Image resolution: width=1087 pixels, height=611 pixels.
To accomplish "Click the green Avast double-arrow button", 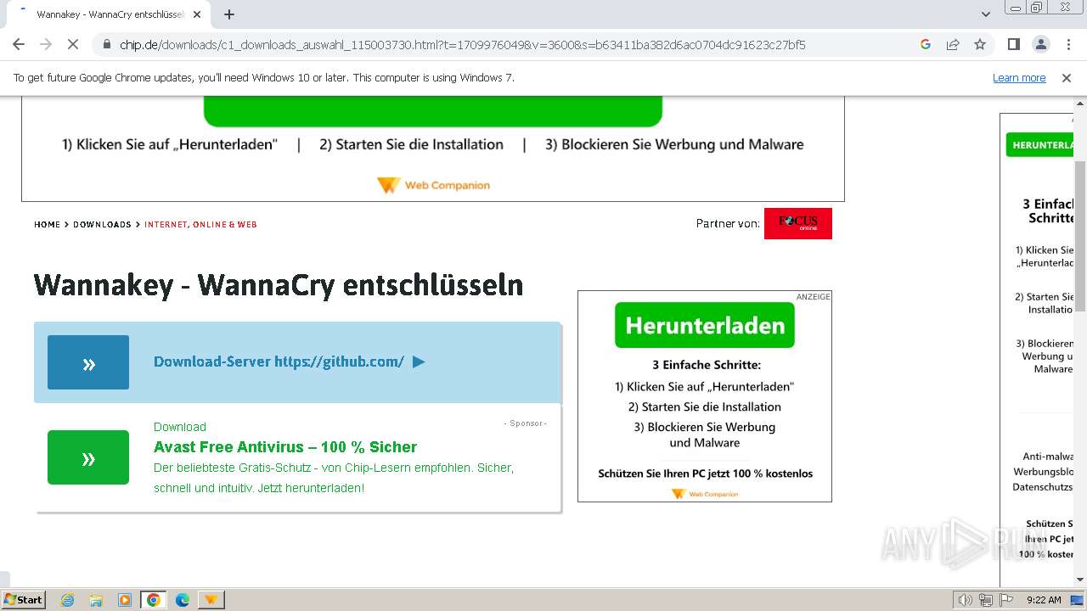I will (88, 457).
